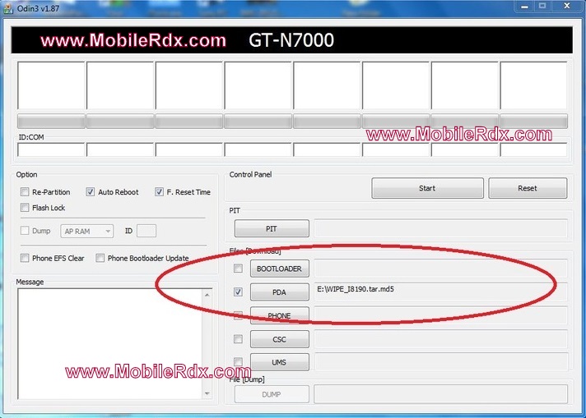Click the PIT file path field
Image resolution: width=586 pixels, height=418 pixels.
[x=440, y=228]
